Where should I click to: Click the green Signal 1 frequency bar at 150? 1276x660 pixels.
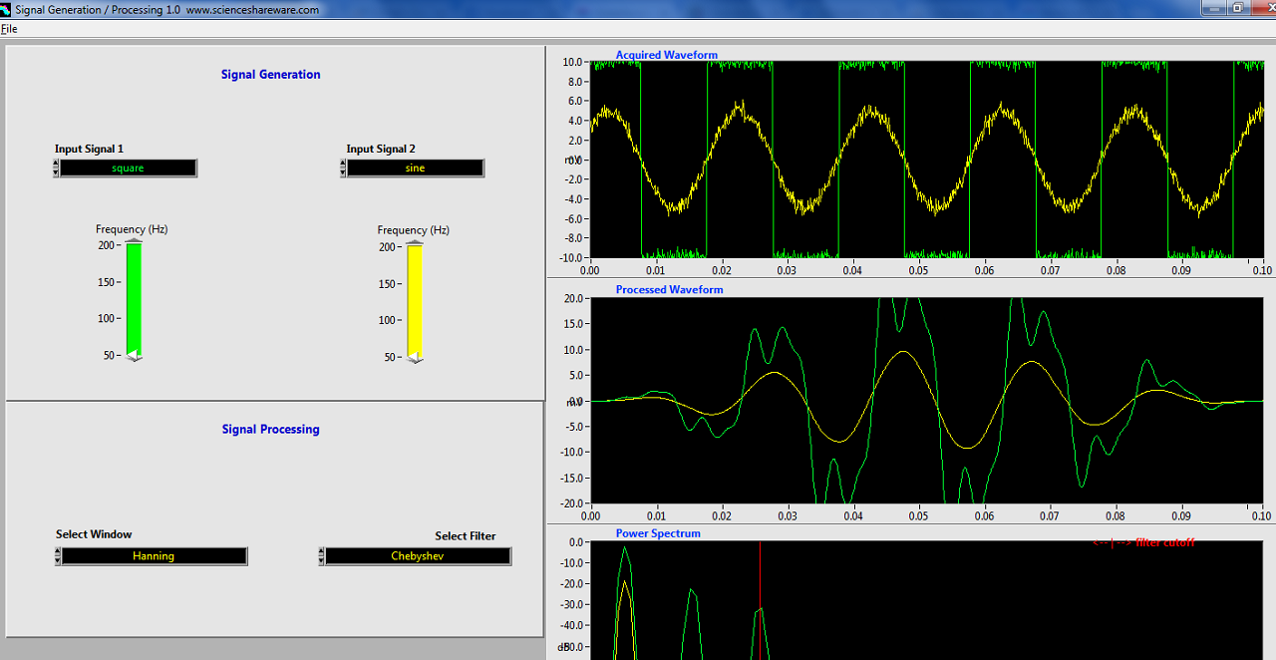[134, 282]
